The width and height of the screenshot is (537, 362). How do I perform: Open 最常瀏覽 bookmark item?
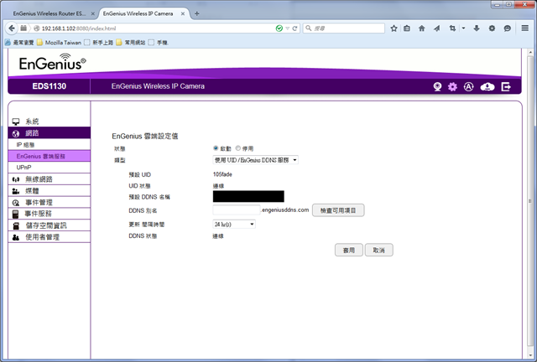coord(19,43)
